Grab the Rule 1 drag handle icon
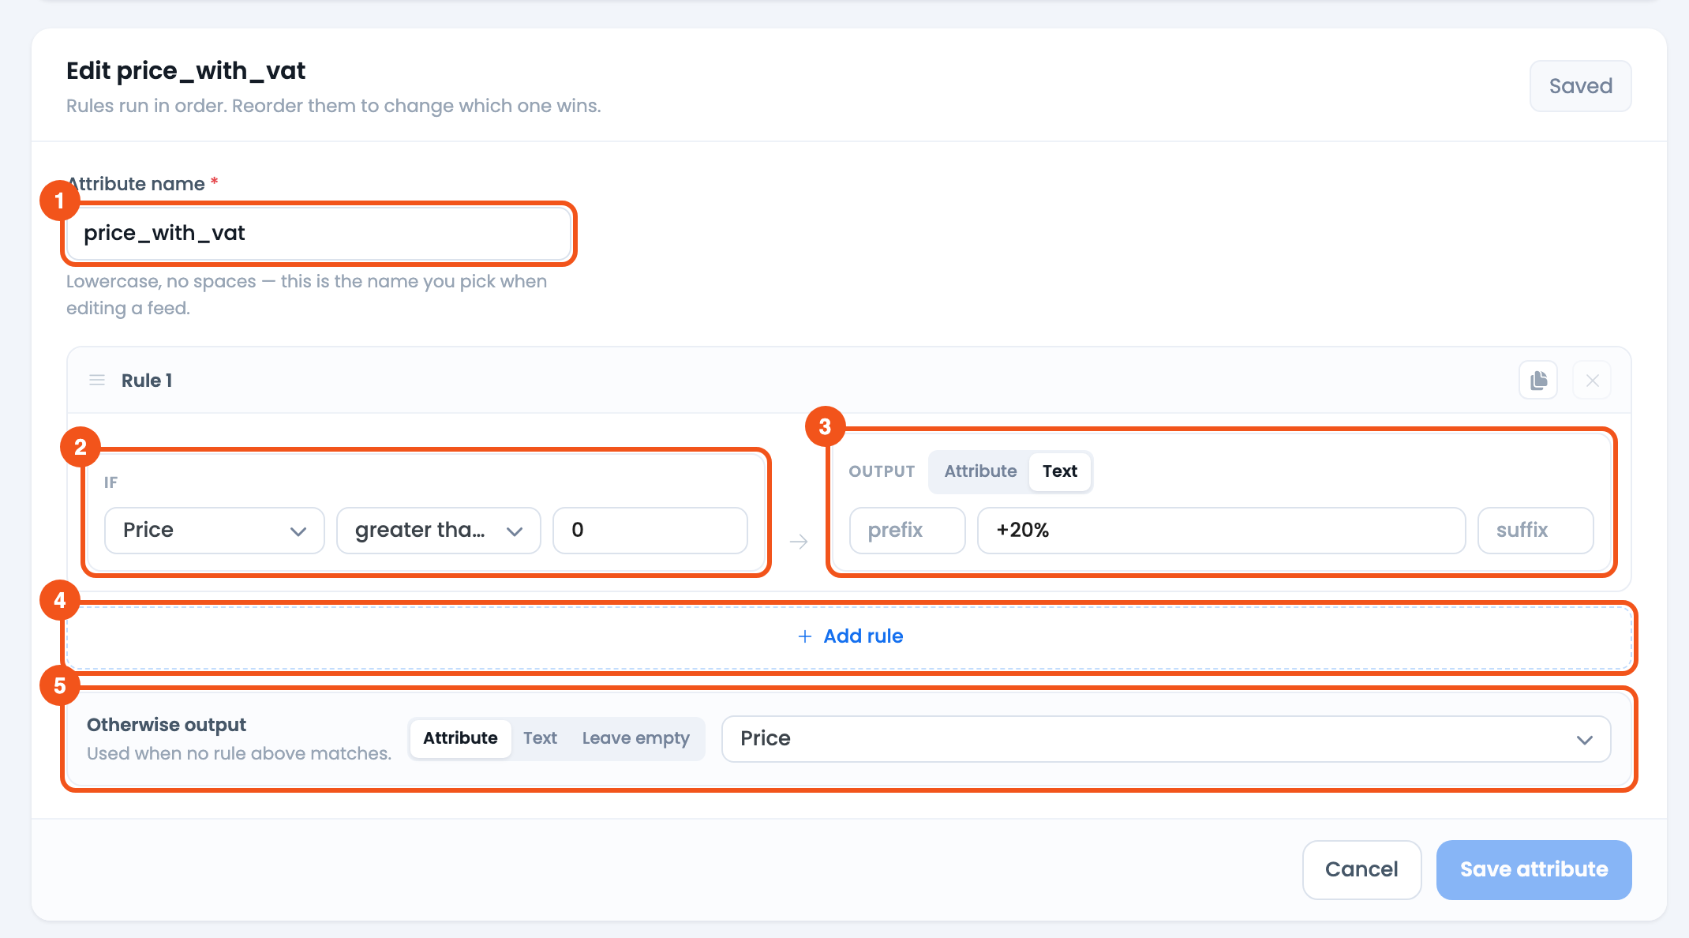The height and width of the screenshot is (938, 1689). pyautogui.click(x=97, y=381)
